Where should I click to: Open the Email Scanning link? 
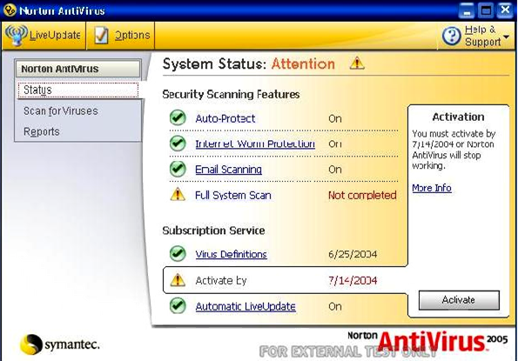tap(229, 170)
